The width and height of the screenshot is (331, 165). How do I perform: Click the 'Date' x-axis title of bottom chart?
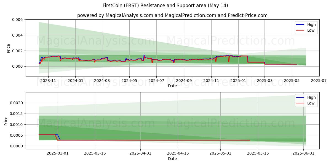(x=172, y=159)
